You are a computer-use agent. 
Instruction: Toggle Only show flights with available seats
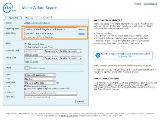(25, 89)
